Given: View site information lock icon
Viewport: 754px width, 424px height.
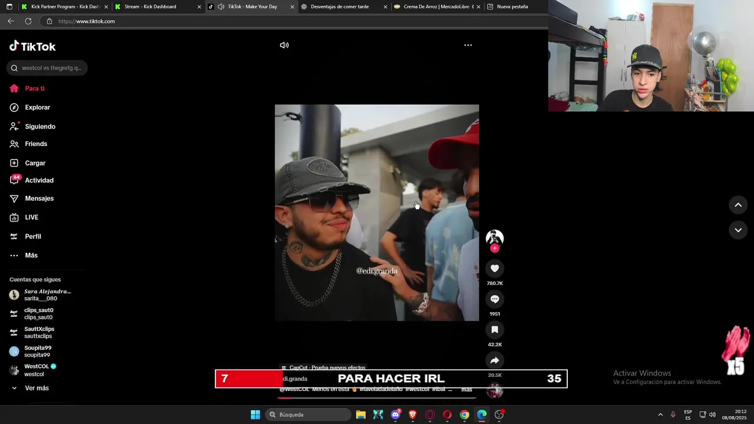Looking at the screenshot, I should click(49, 21).
